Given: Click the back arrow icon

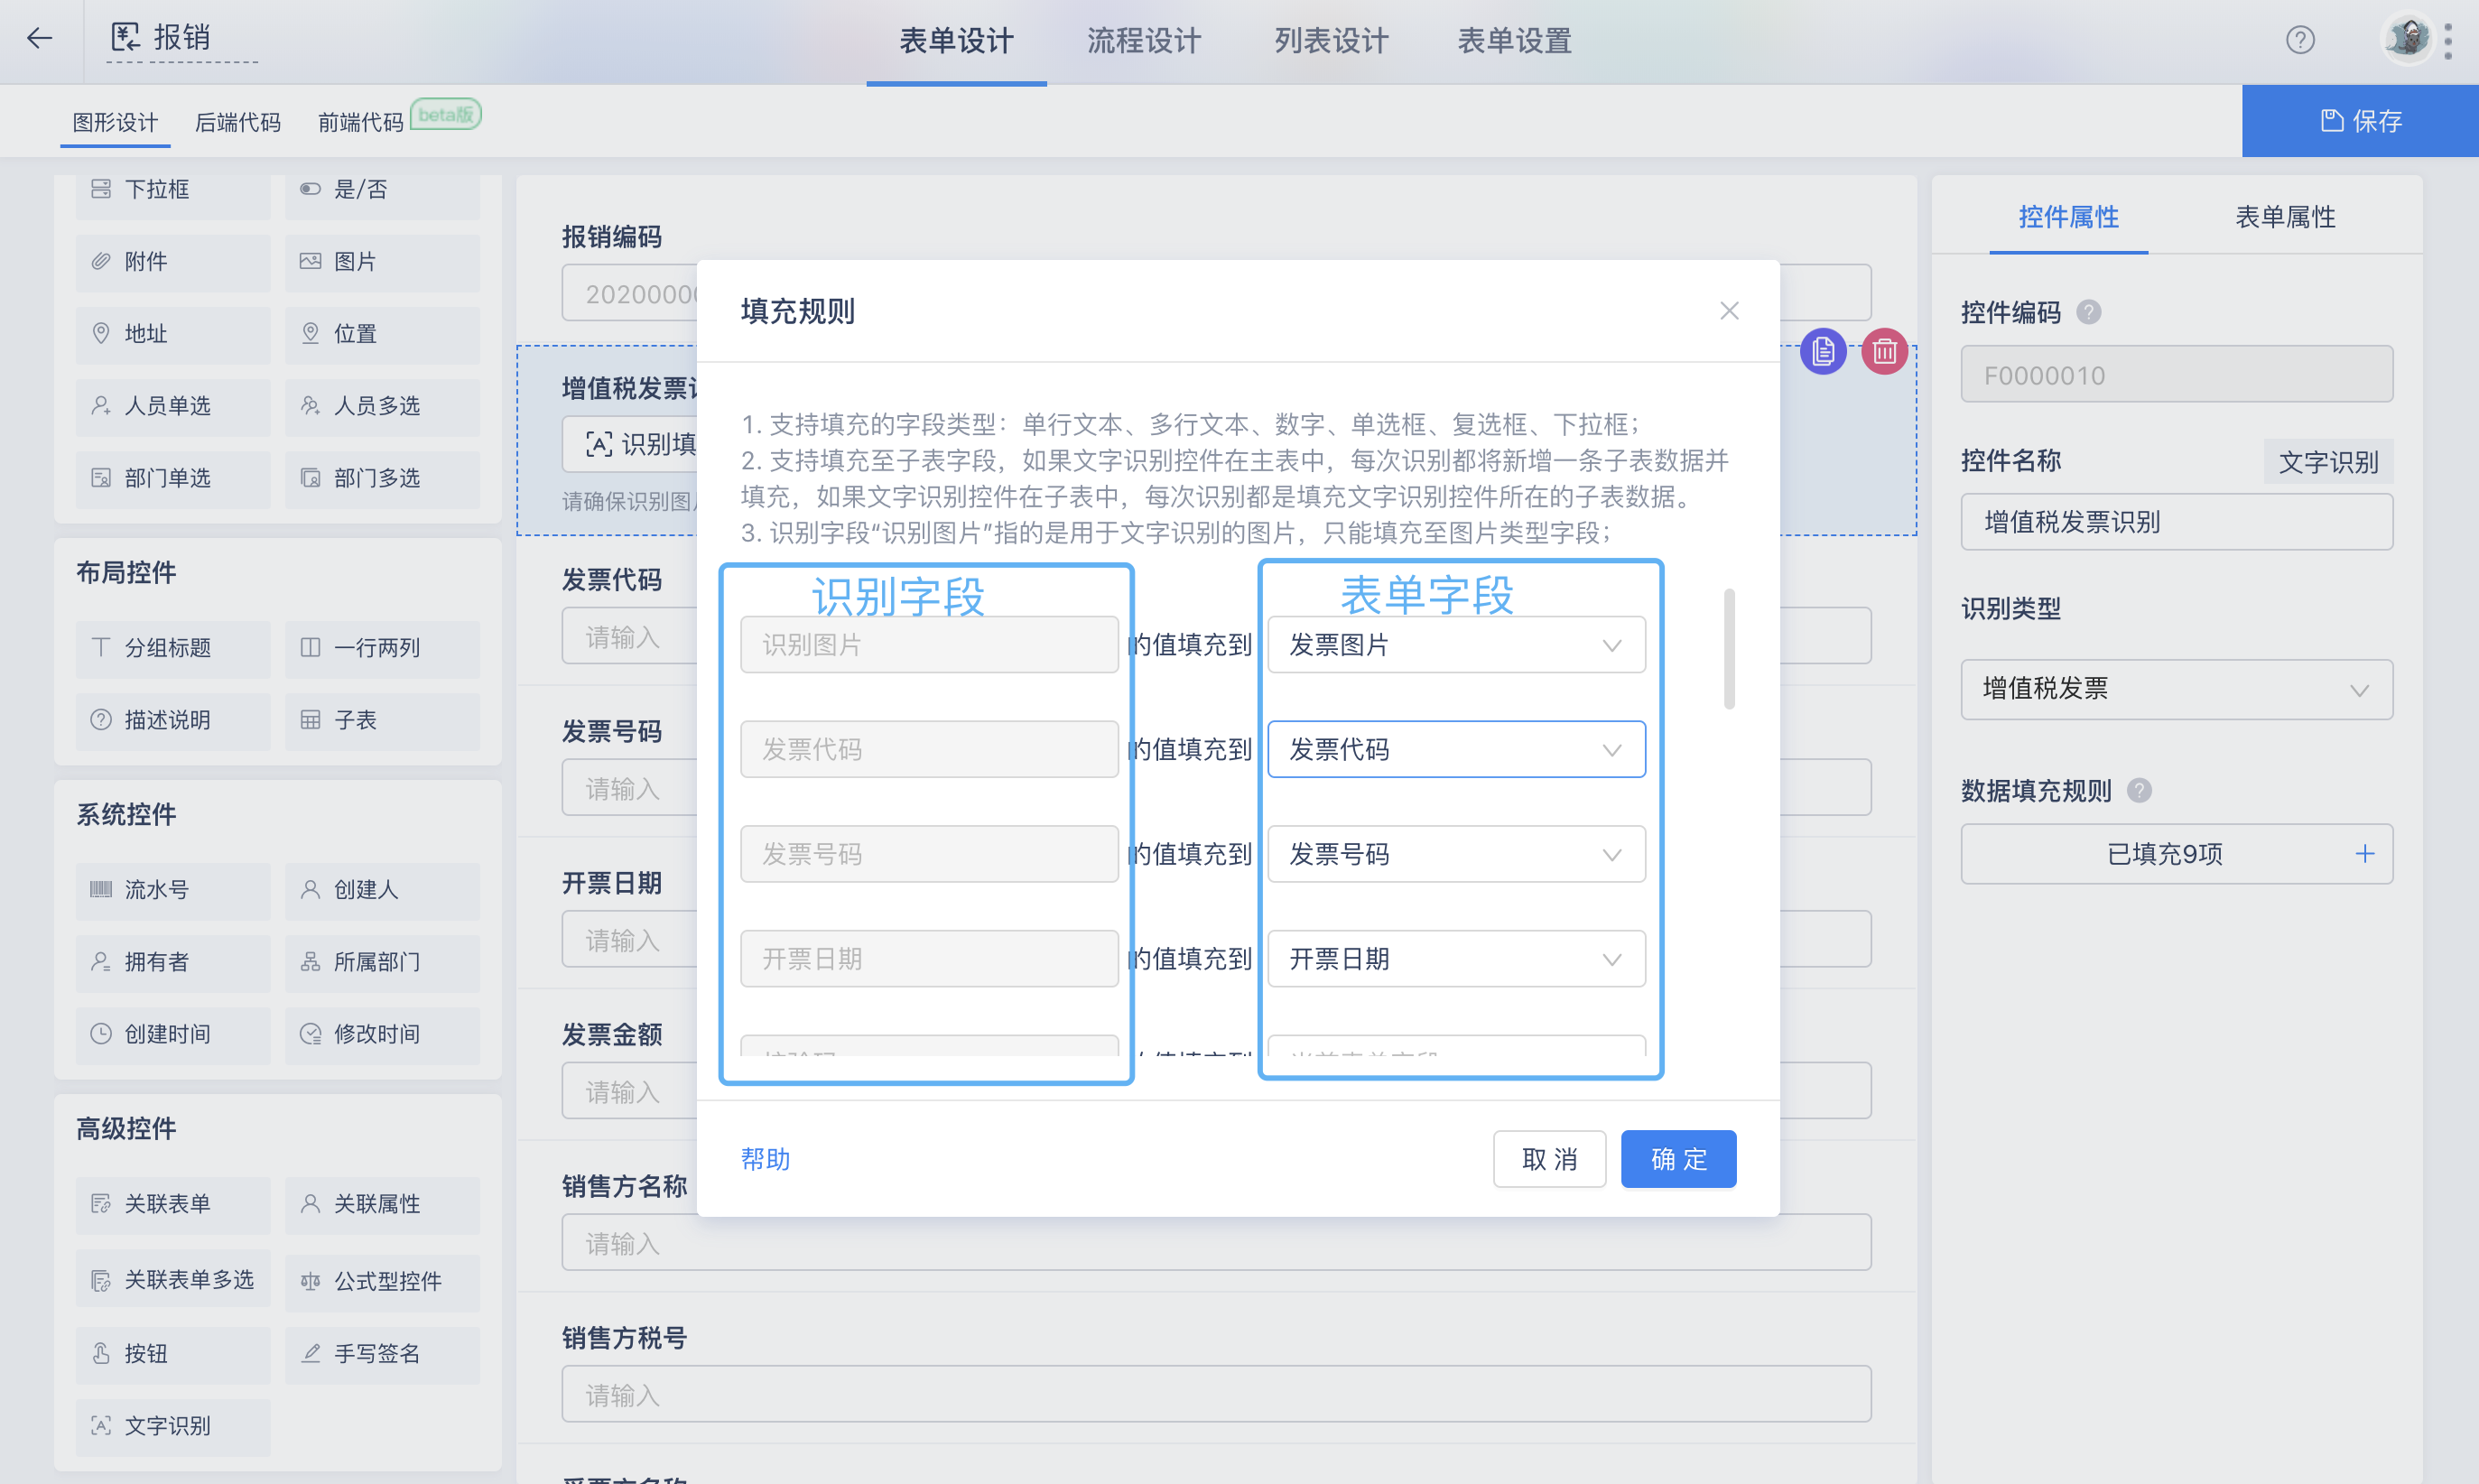Looking at the screenshot, I should coord(39,39).
